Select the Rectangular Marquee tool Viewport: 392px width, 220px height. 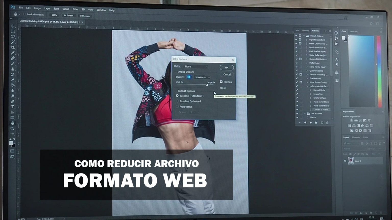coord(13,31)
